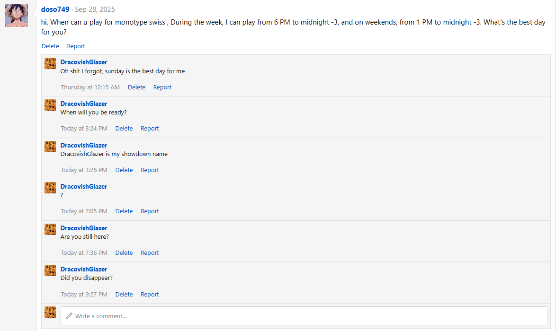Click doso749's profile avatar picture

pos(17,16)
